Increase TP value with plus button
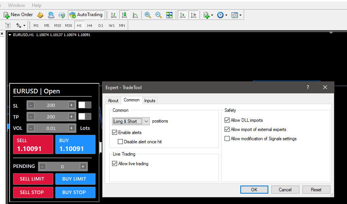 coord(71,117)
